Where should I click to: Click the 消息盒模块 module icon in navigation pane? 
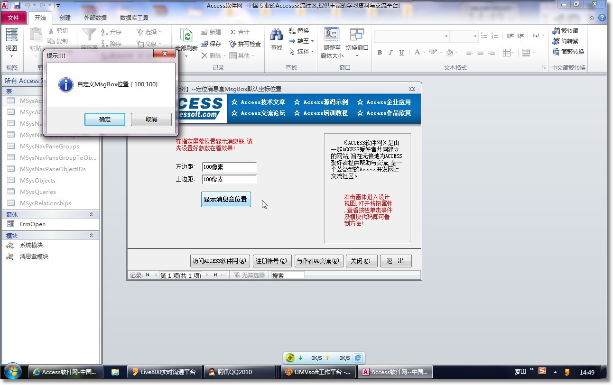tap(10, 257)
